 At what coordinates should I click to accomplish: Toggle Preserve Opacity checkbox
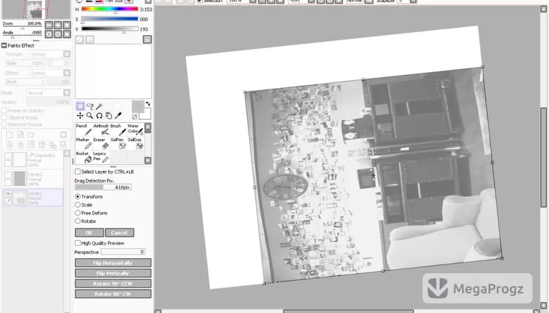(4, 111)
